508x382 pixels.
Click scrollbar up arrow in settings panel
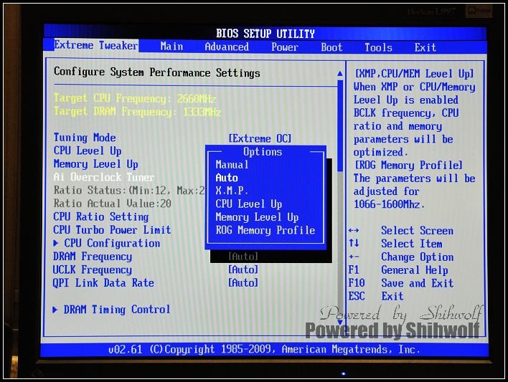[340, 73]
